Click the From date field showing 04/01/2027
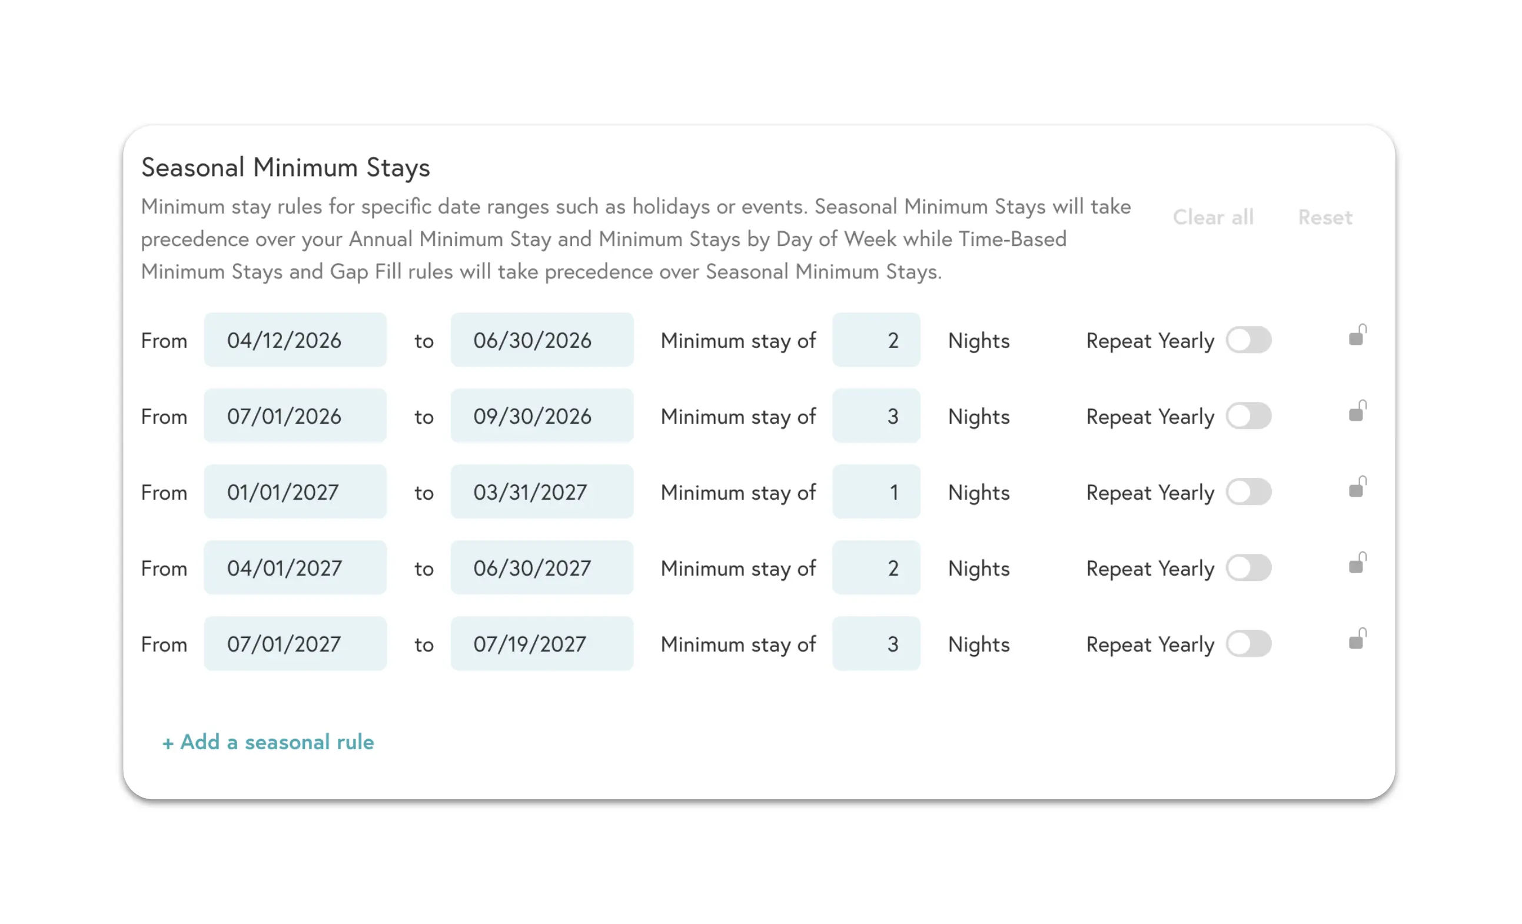Viewport: 1522px width, 924px height. click(295, 567)
